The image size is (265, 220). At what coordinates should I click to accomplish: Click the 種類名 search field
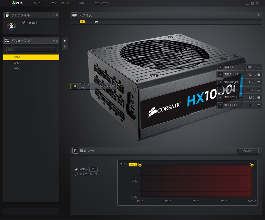pos(31,49)
